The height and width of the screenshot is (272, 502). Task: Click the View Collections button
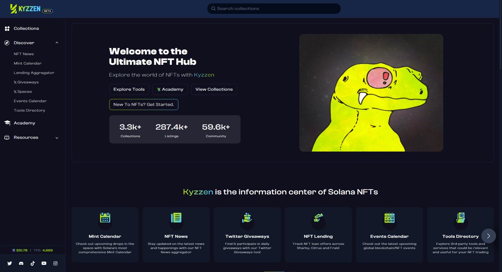point(214,89)
